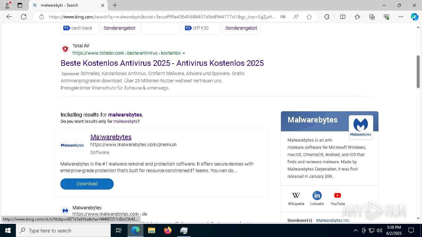
Task: Open the Malwarebytes logo in knowledge panel
Action: tap(361, 127)
